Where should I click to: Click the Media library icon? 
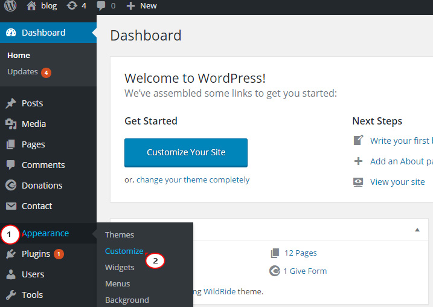tap(11, 124)
